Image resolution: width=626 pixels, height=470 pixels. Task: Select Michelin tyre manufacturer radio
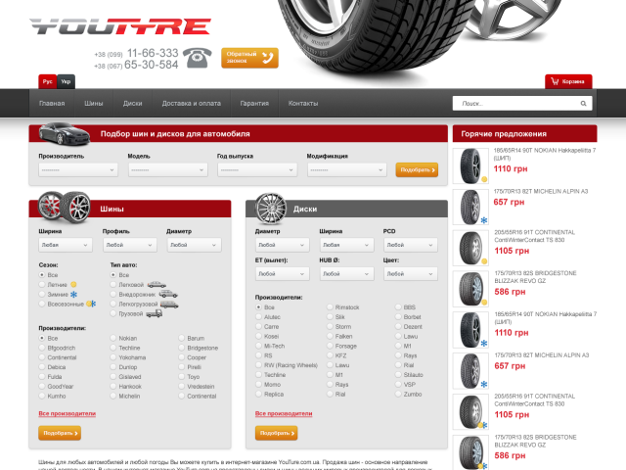coord(113,396)
